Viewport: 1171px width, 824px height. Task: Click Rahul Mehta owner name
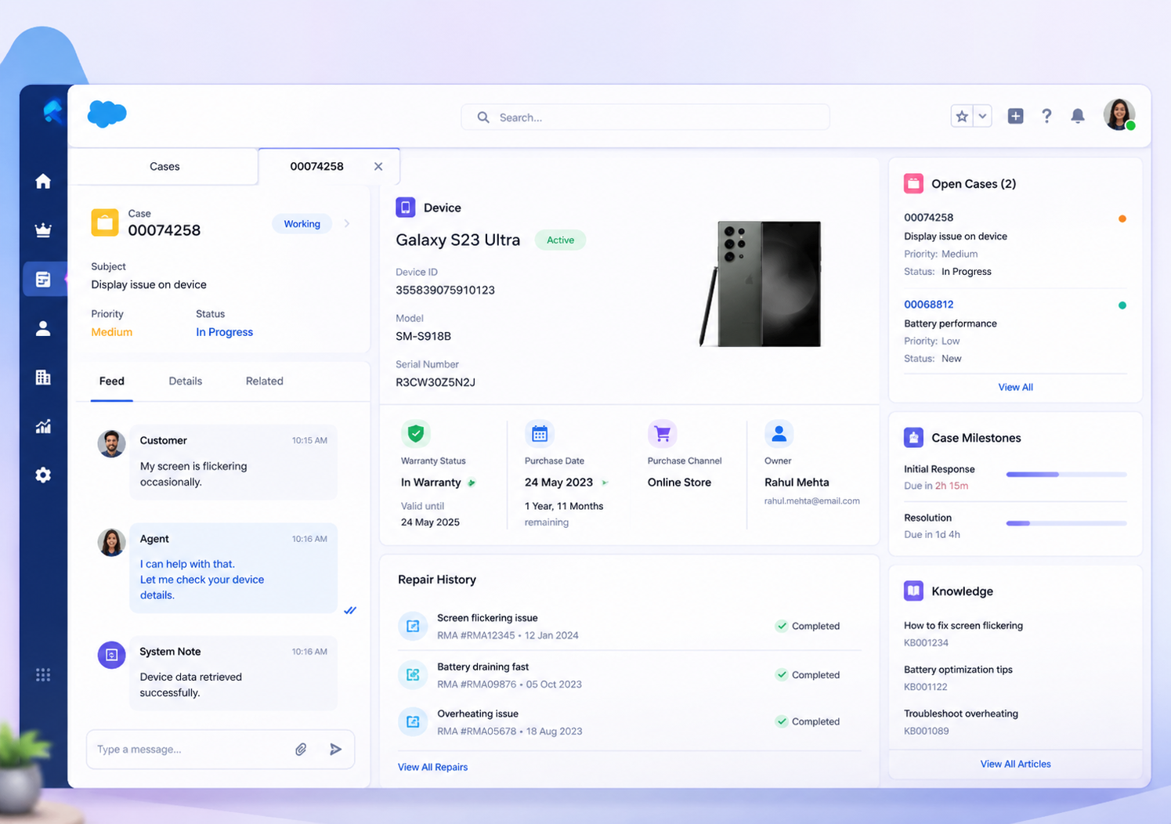797,482
